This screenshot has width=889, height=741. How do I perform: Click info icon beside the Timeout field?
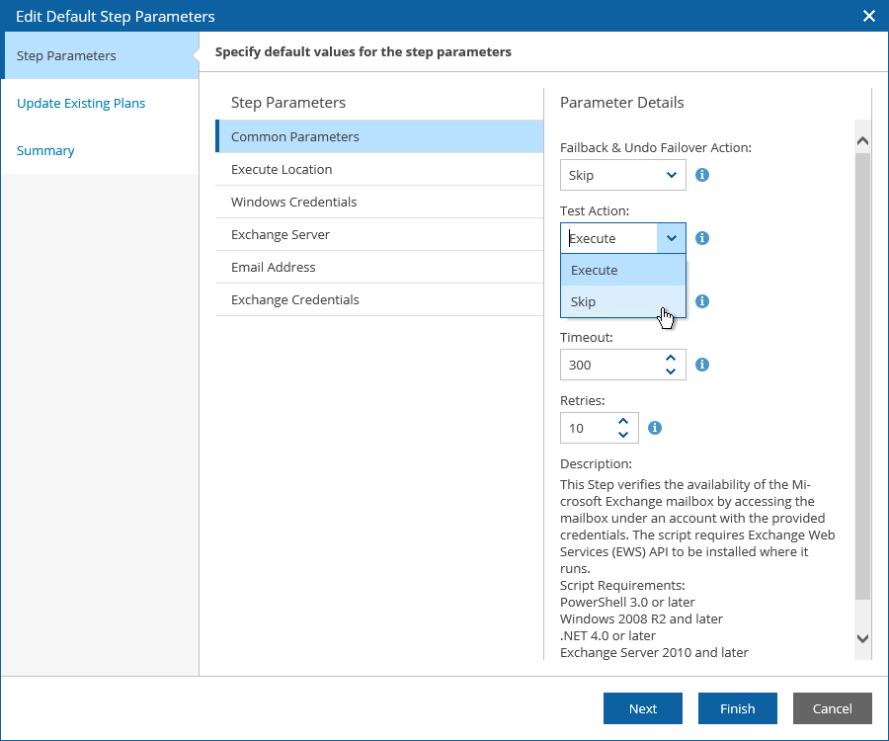click(702, 365)
